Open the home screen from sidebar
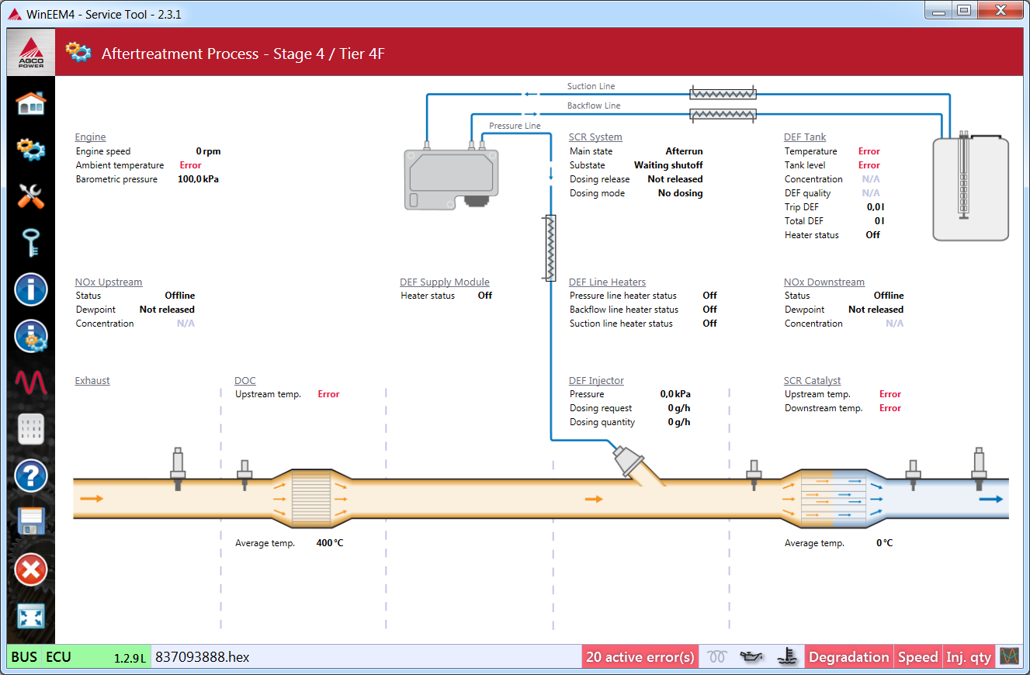 pyautogui.click(x=31, y=102)
